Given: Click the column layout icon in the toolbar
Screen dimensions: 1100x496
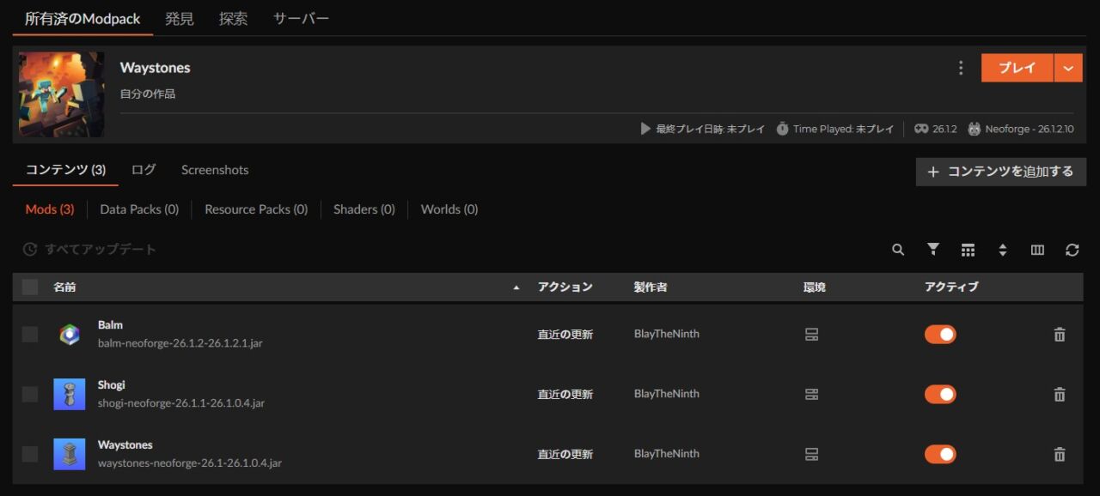Looking at the screenshot, I should click(x=1037, y=250).
